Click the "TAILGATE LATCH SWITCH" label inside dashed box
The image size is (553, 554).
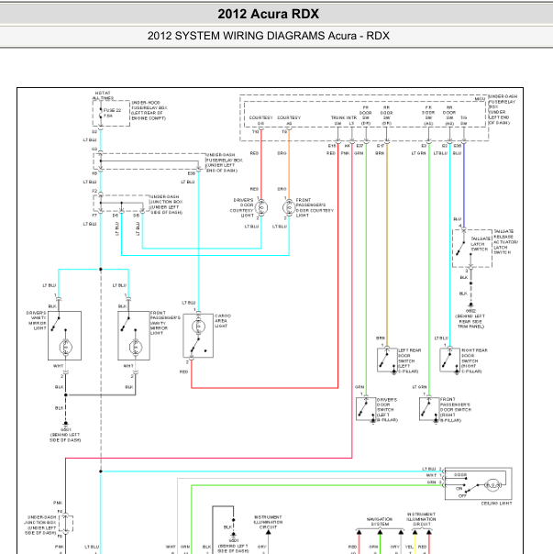(x=481, y=244)
